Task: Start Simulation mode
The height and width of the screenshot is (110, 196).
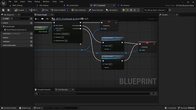Action: coord(112,10)
